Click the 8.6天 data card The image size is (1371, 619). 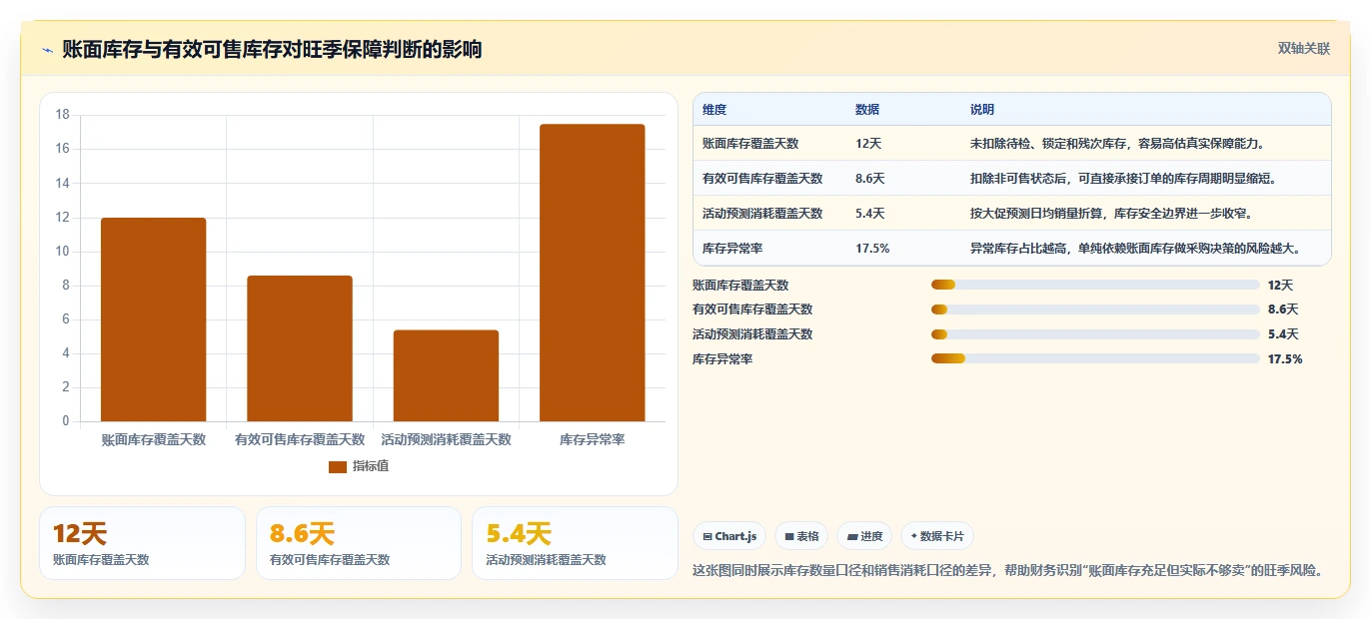[x=359, y=543]
